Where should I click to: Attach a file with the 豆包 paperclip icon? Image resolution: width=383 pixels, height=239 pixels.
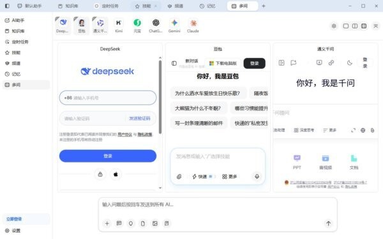(x=179, y=177)
